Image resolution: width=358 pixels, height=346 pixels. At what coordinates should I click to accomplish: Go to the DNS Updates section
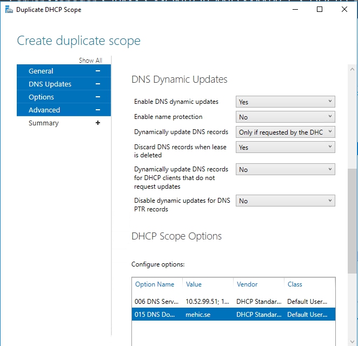(x=50, y=84)
